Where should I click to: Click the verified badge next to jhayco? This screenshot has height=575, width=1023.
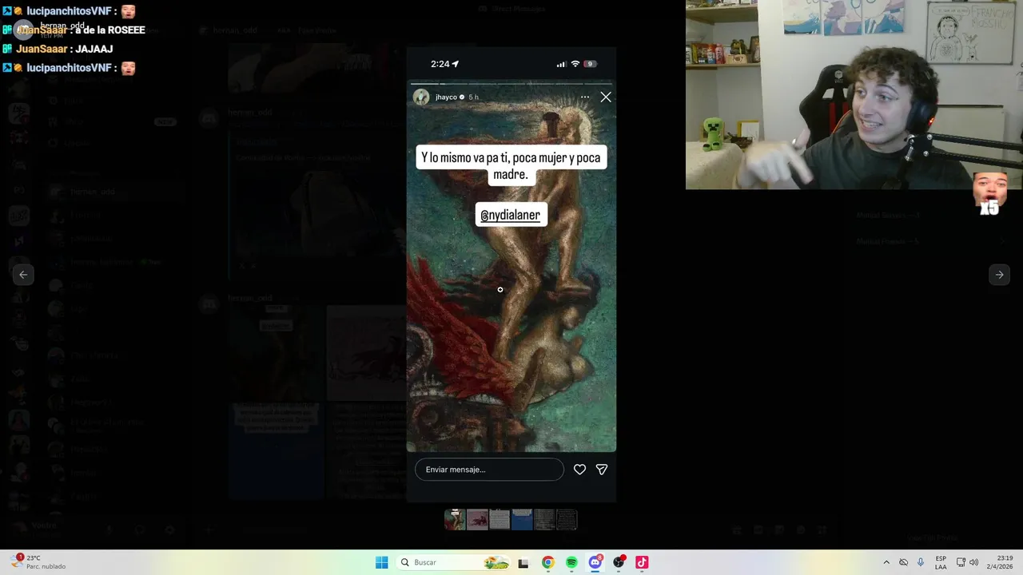[462, 97]
